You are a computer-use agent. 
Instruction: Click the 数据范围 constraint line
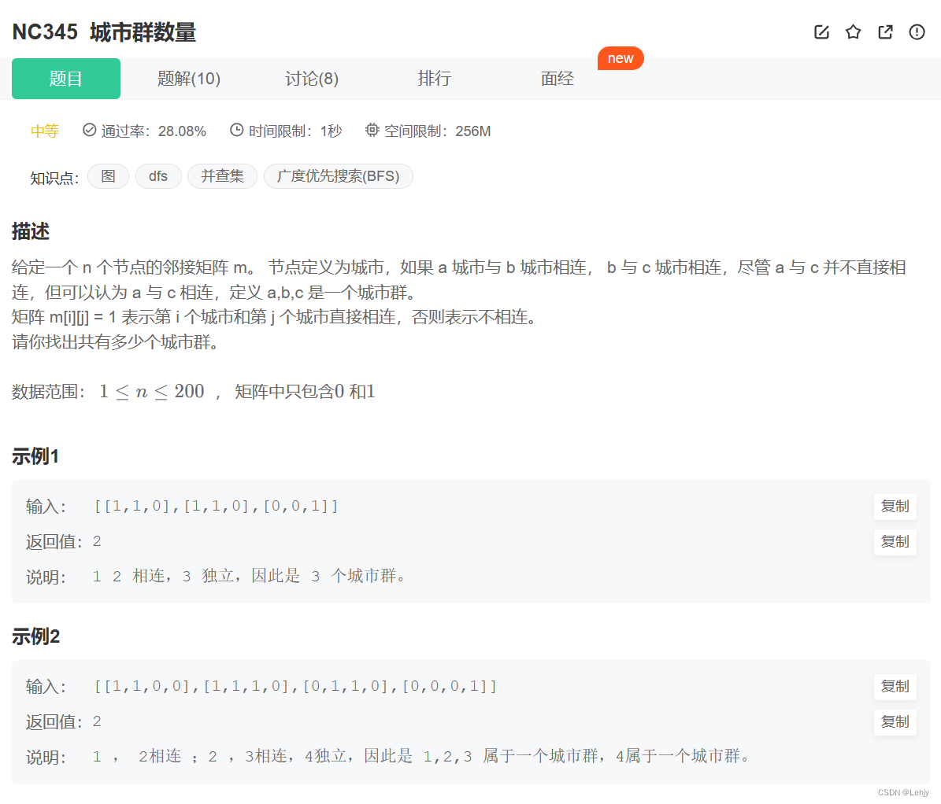(194, 392)
